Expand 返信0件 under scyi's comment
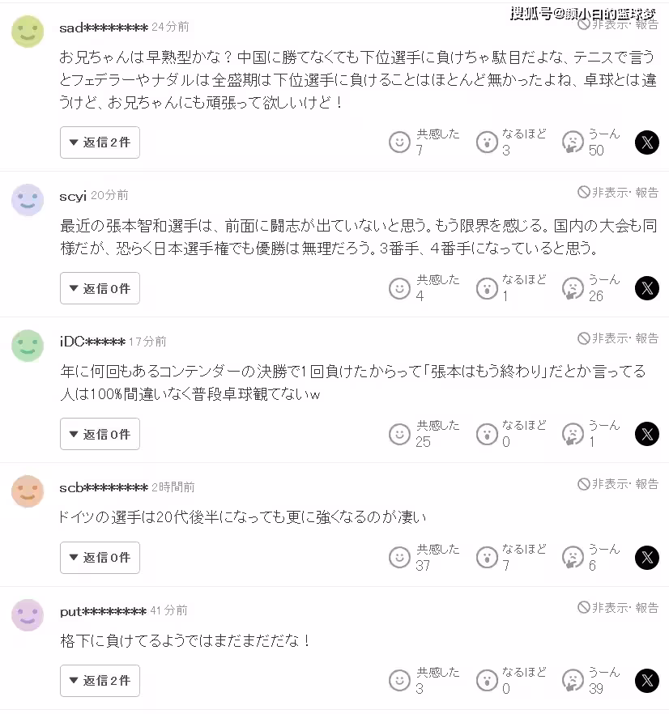The height and width of the screenshot is (714, 669). (x=100, y=288)
